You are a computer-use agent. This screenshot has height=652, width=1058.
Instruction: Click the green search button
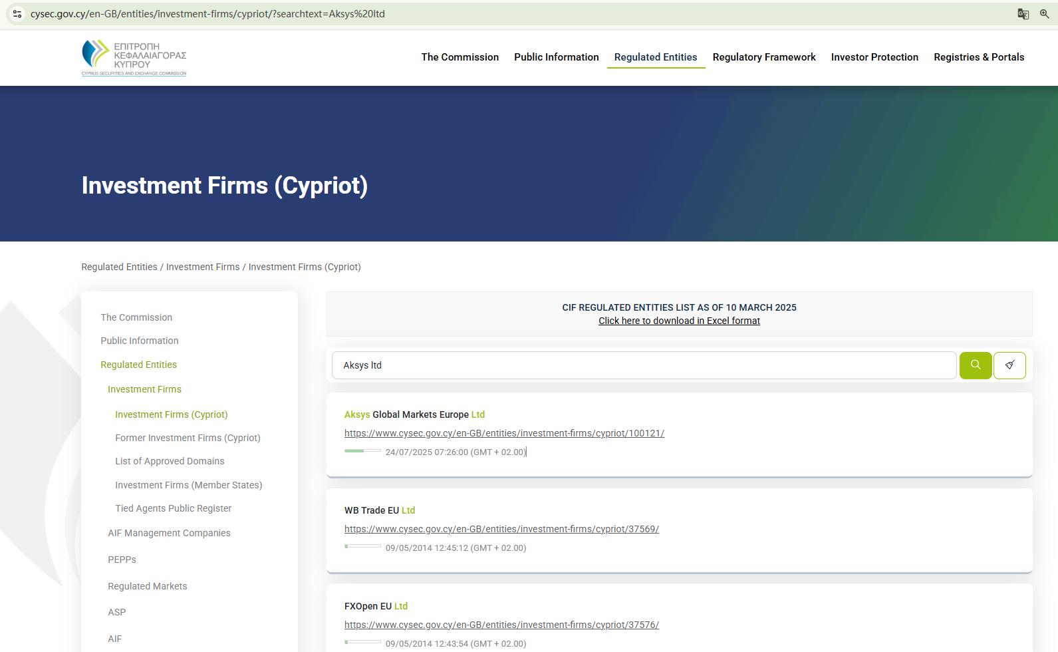click(976, 365)
